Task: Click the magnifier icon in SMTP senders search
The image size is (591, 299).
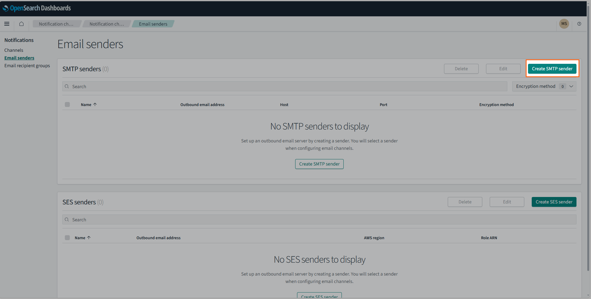Action: [x=67, y=86]
